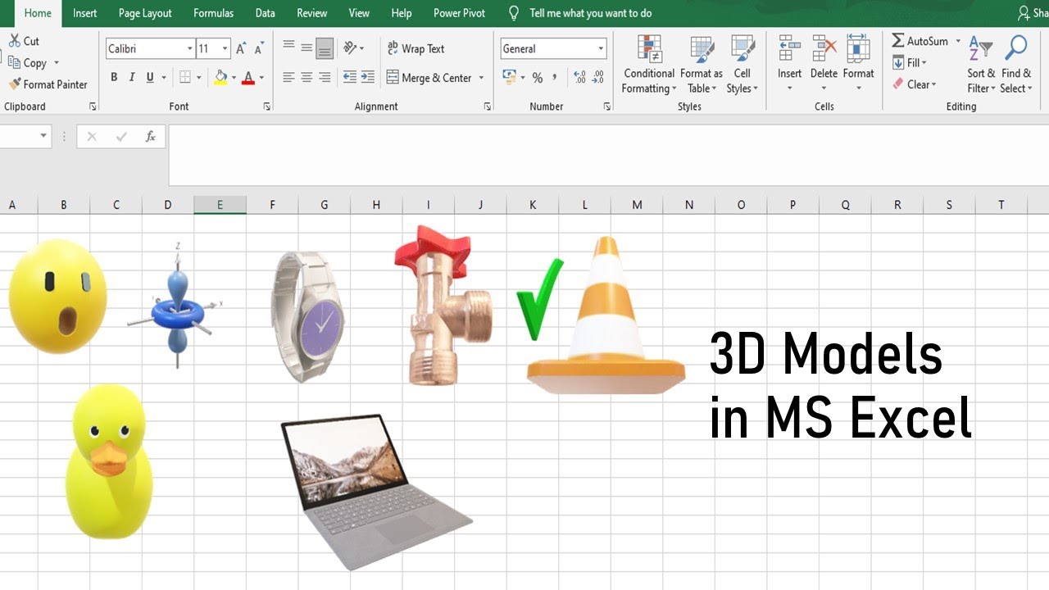Open the font name Calibri dropdown
The image size is (1049, 590).
(x=189, y=49)
